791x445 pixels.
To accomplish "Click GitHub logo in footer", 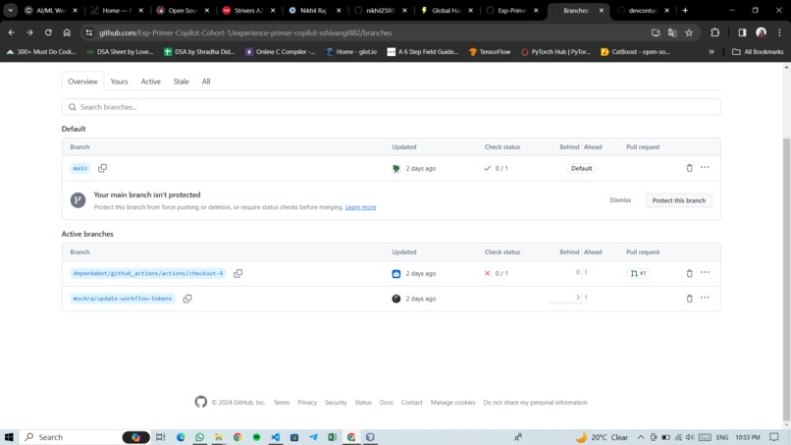I will (201, 402).
